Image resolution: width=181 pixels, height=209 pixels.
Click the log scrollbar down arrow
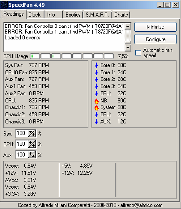pos(128,48)
